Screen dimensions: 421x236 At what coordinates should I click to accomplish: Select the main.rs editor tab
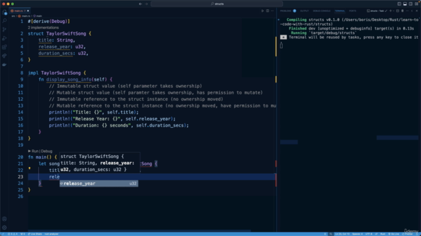19,11
